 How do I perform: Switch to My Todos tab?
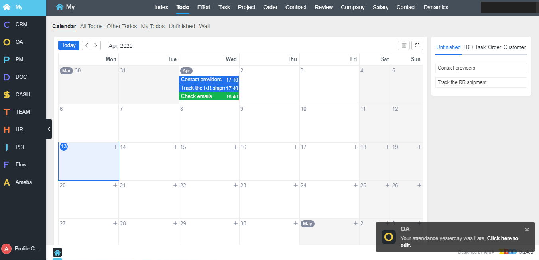pos(153,26)
